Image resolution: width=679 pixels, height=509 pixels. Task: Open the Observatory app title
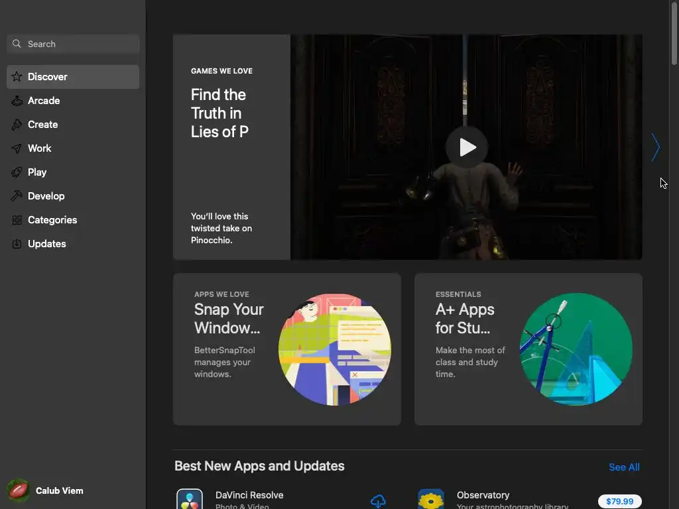(483, 495)
